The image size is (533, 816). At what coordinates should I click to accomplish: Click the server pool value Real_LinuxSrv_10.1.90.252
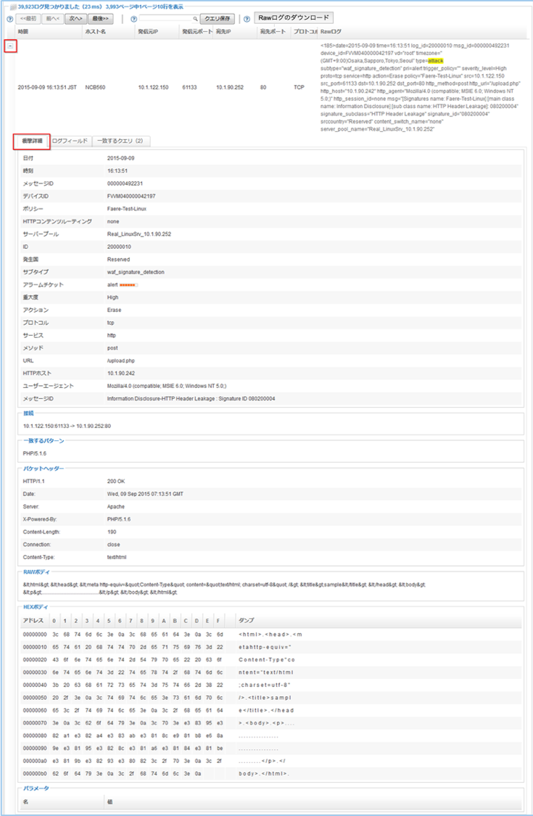point(139,234)
